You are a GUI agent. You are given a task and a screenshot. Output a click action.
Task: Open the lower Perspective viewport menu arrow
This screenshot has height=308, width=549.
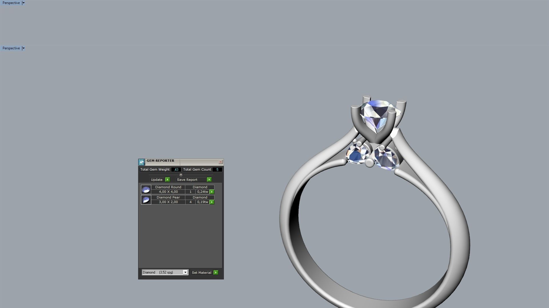click(x=23, y=48)
